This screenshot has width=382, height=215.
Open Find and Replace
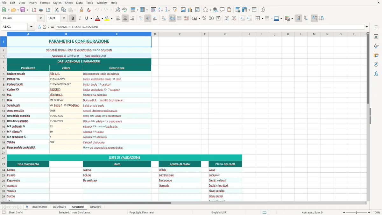tap(118, 10)
